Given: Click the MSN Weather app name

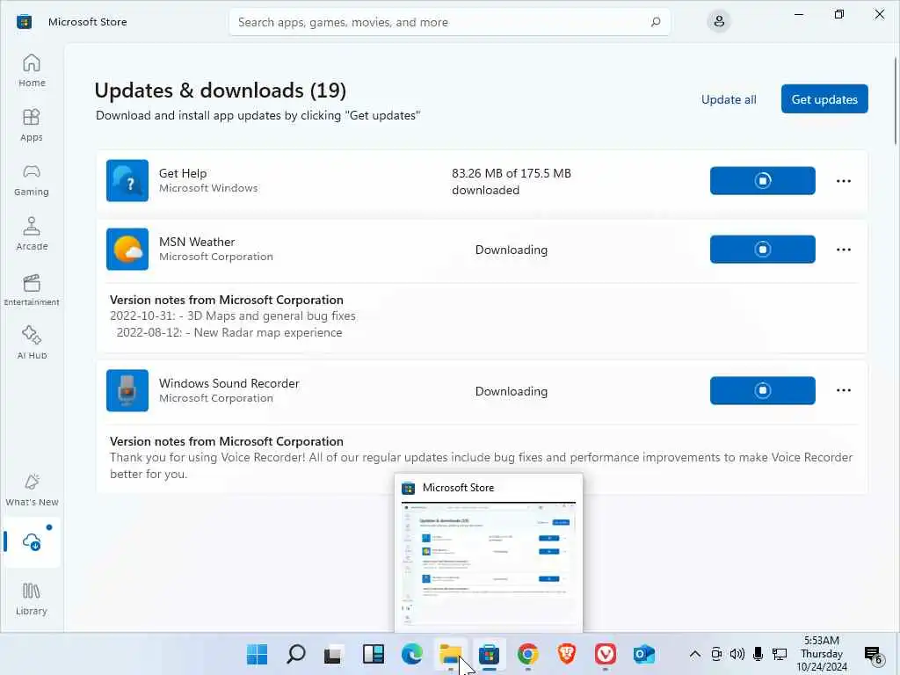Looking at the screenshot, I should click(x=197, y=243).
